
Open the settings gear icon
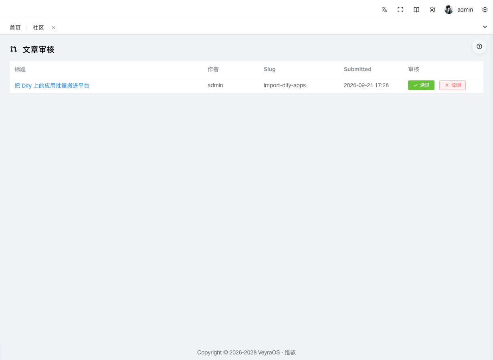tap(485, 10)
